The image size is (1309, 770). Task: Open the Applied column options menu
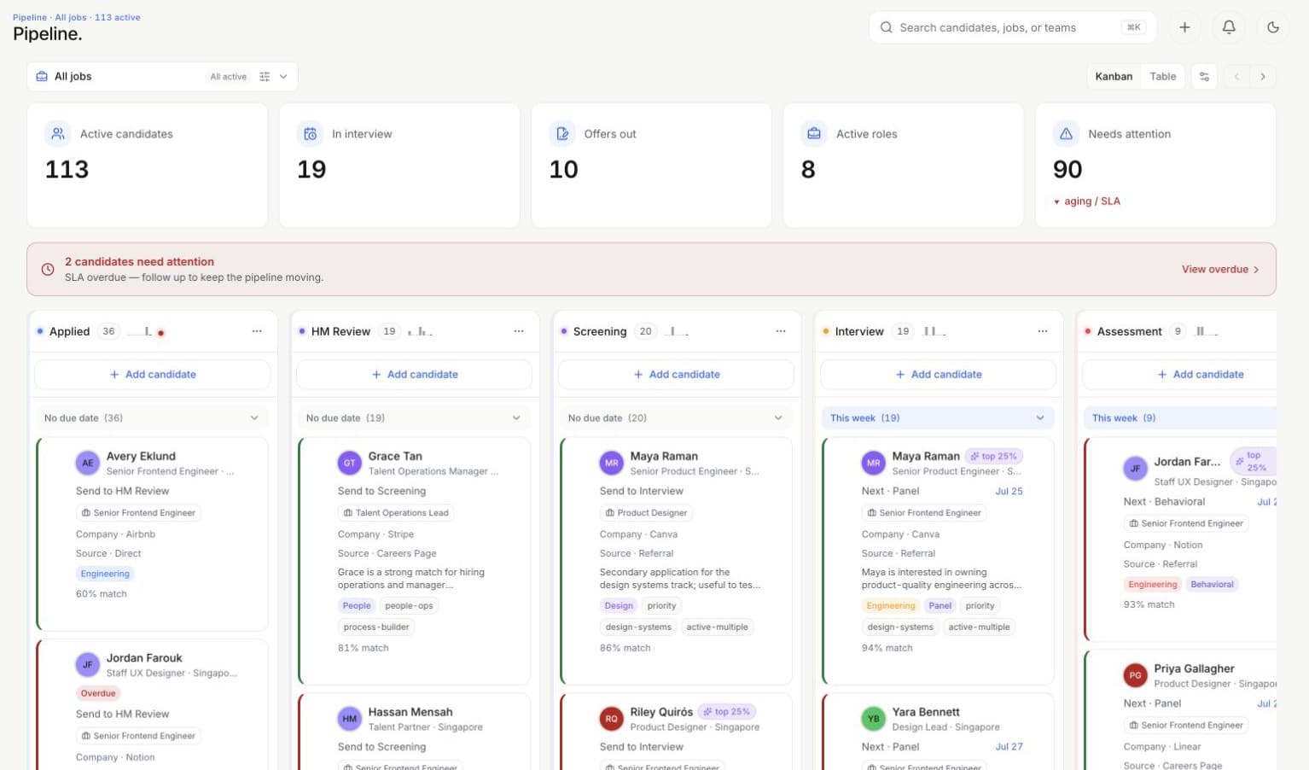(257, 331)
